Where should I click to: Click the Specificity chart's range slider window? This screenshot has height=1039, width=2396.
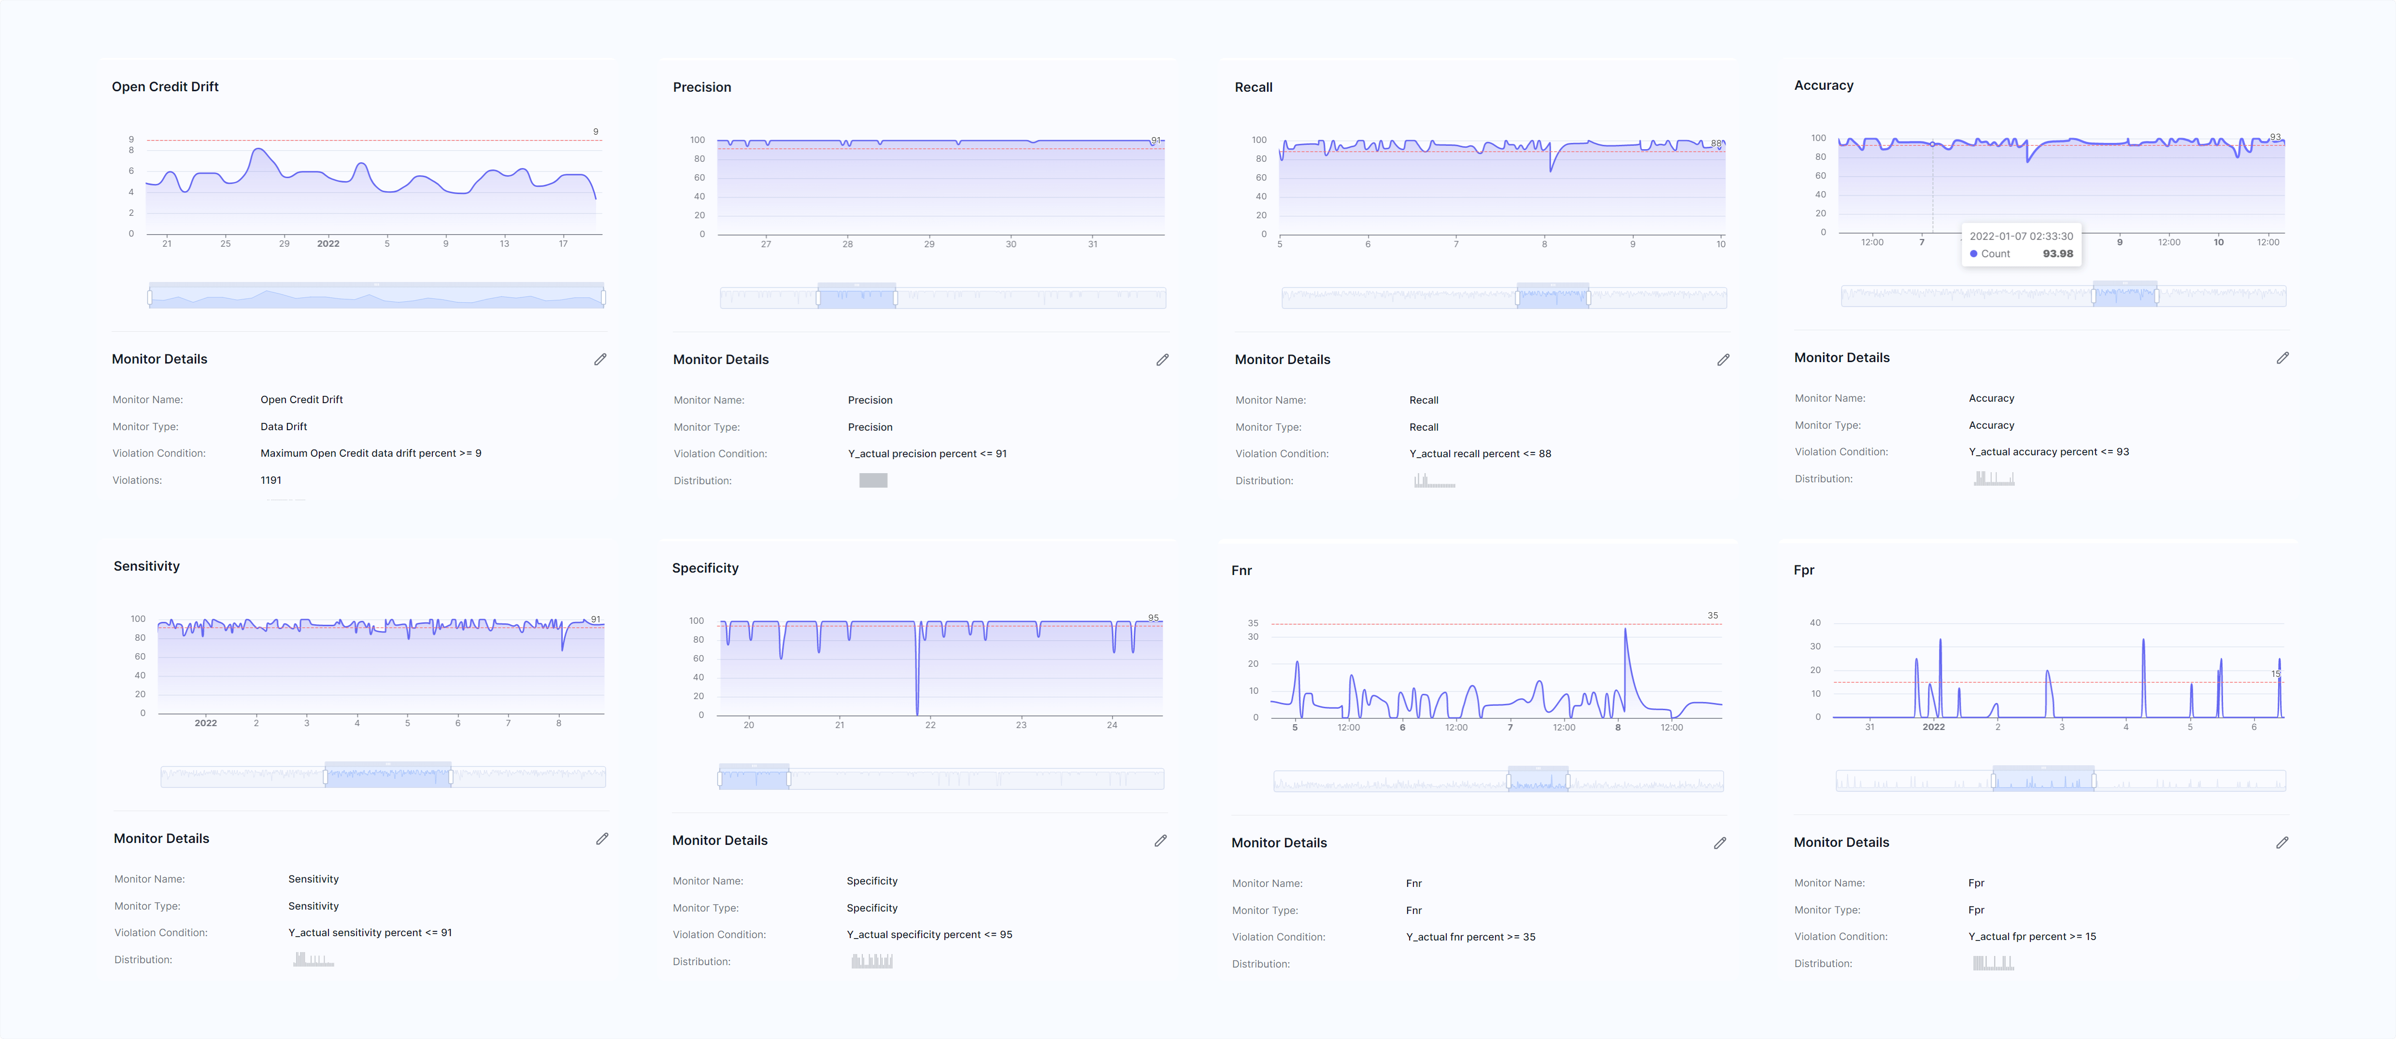click(x=754, y=778)
